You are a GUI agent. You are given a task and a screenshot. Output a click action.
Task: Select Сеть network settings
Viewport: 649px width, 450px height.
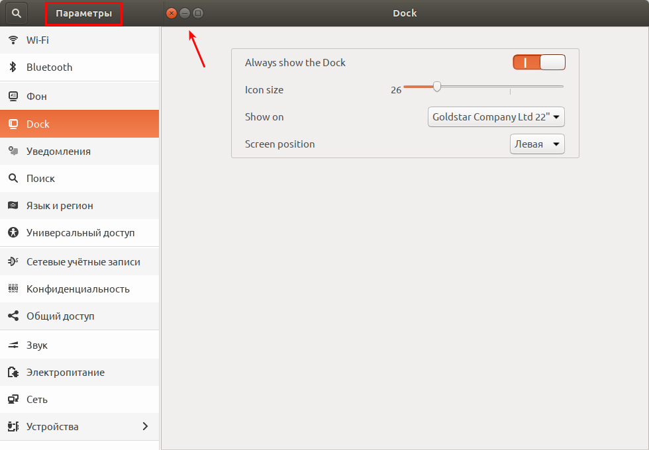[x=79, y=399]
